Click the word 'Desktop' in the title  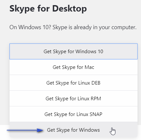point(69,9)
